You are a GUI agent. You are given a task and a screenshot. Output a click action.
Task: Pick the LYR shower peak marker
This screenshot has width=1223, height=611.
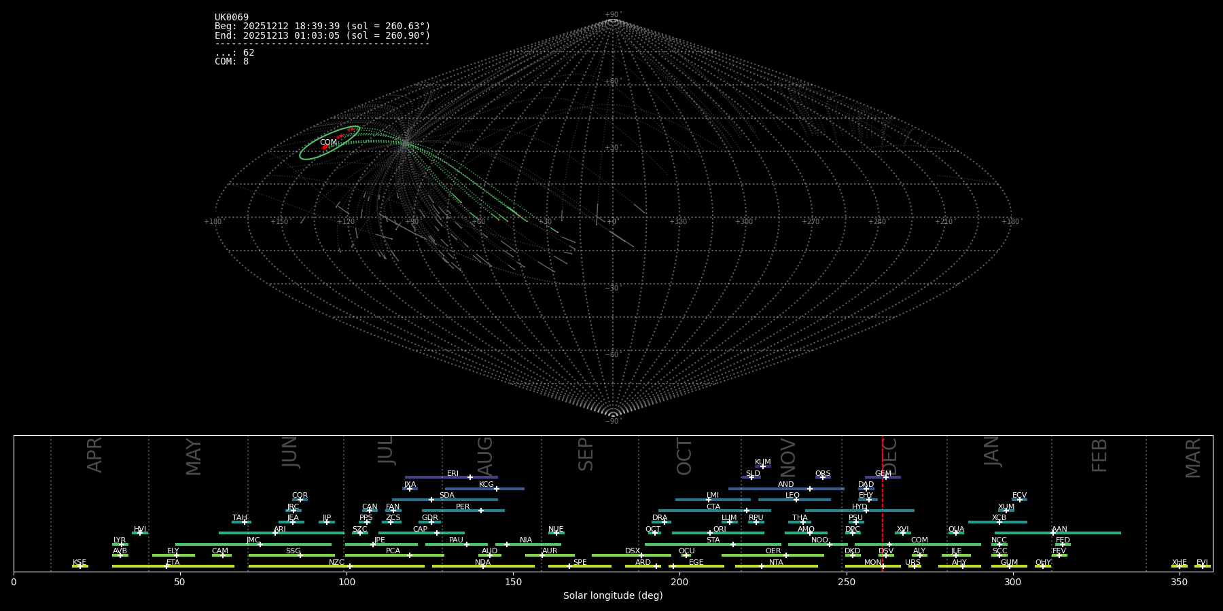click(122, 544)
